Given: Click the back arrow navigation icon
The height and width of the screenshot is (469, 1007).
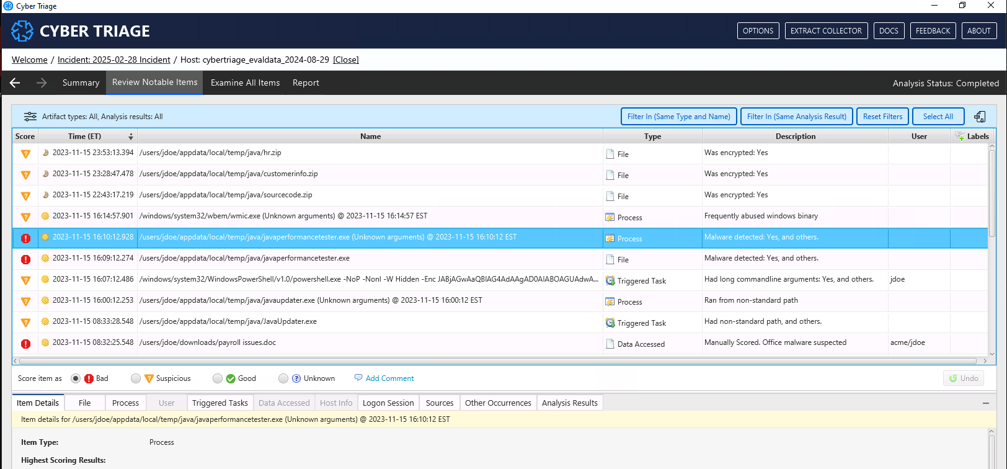Looking at the screenshot, I should pos(16,83).
